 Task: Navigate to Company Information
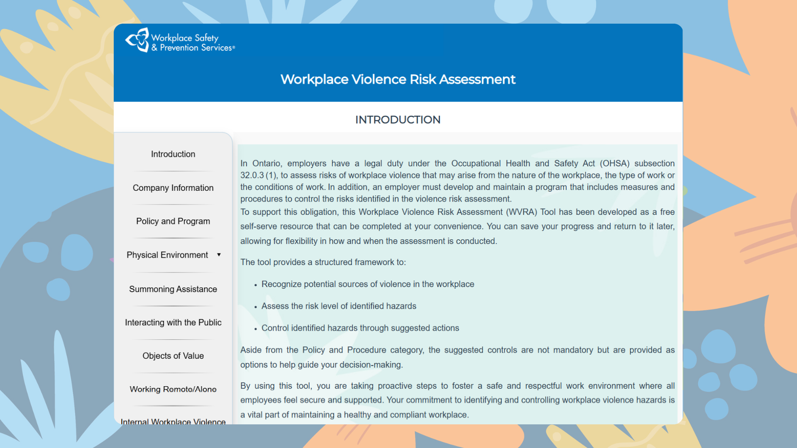(x=173, y=187)
